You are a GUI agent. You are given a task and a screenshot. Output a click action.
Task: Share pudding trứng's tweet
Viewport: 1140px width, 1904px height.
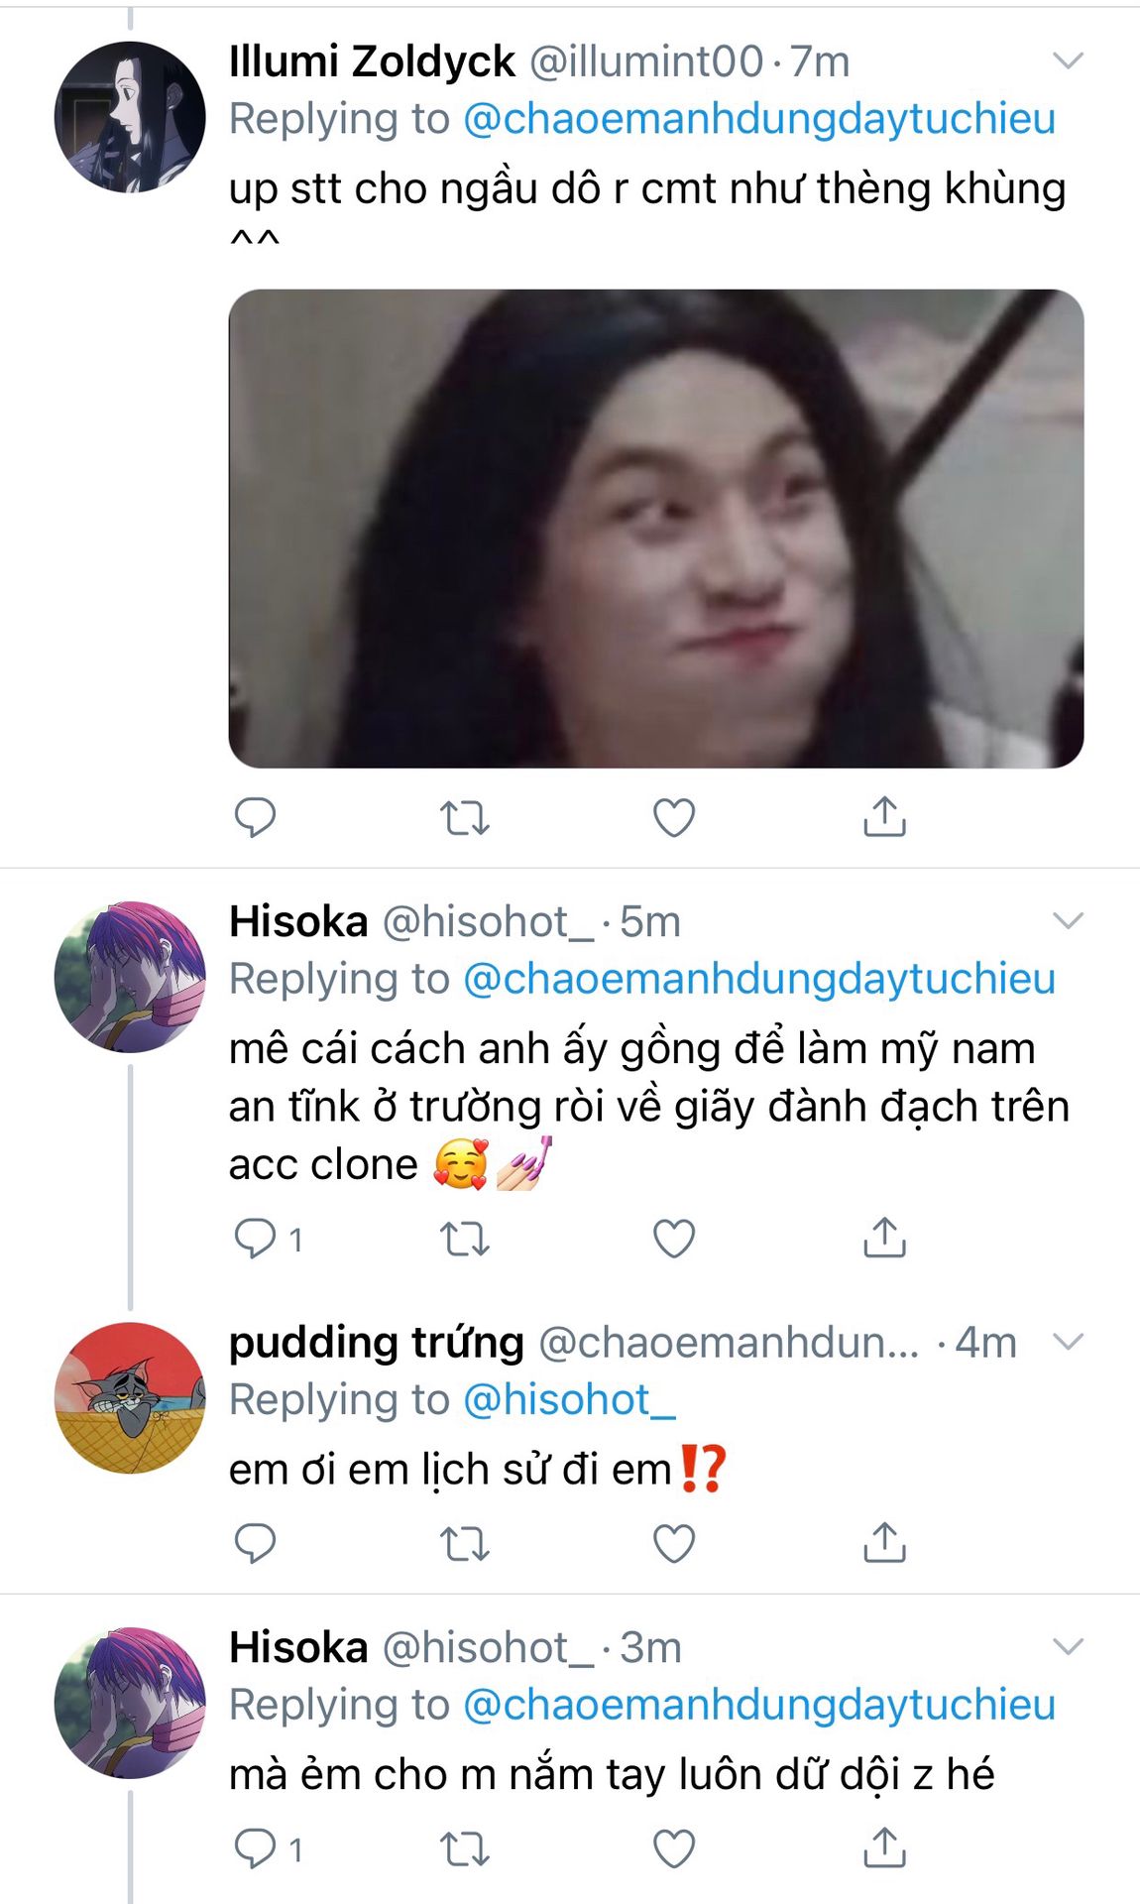click(x=884, y=1543)
